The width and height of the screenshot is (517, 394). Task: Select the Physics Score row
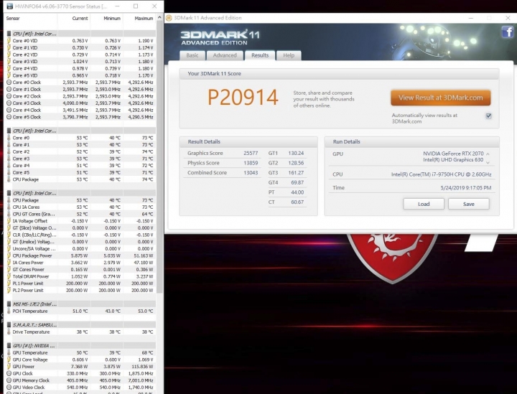tap(223, 163)
